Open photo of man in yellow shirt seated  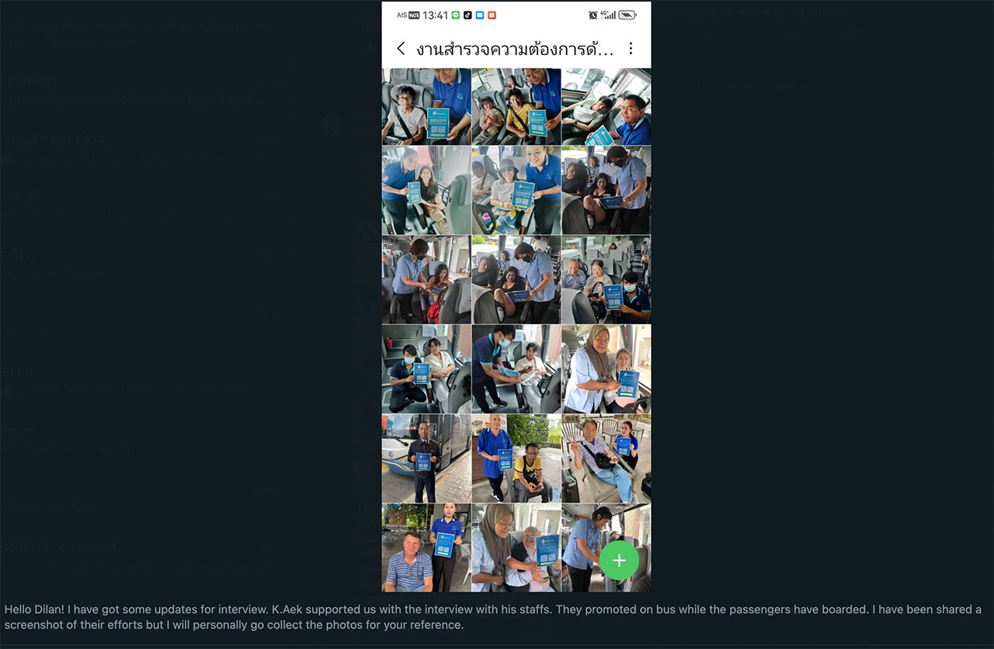tap(516, 457)
